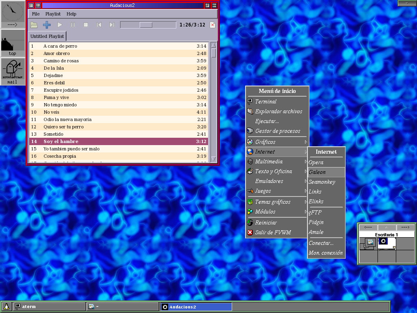Stop playback with the square button
The width and height of the screenshot is (417, 313).
[x=86, y=25]
